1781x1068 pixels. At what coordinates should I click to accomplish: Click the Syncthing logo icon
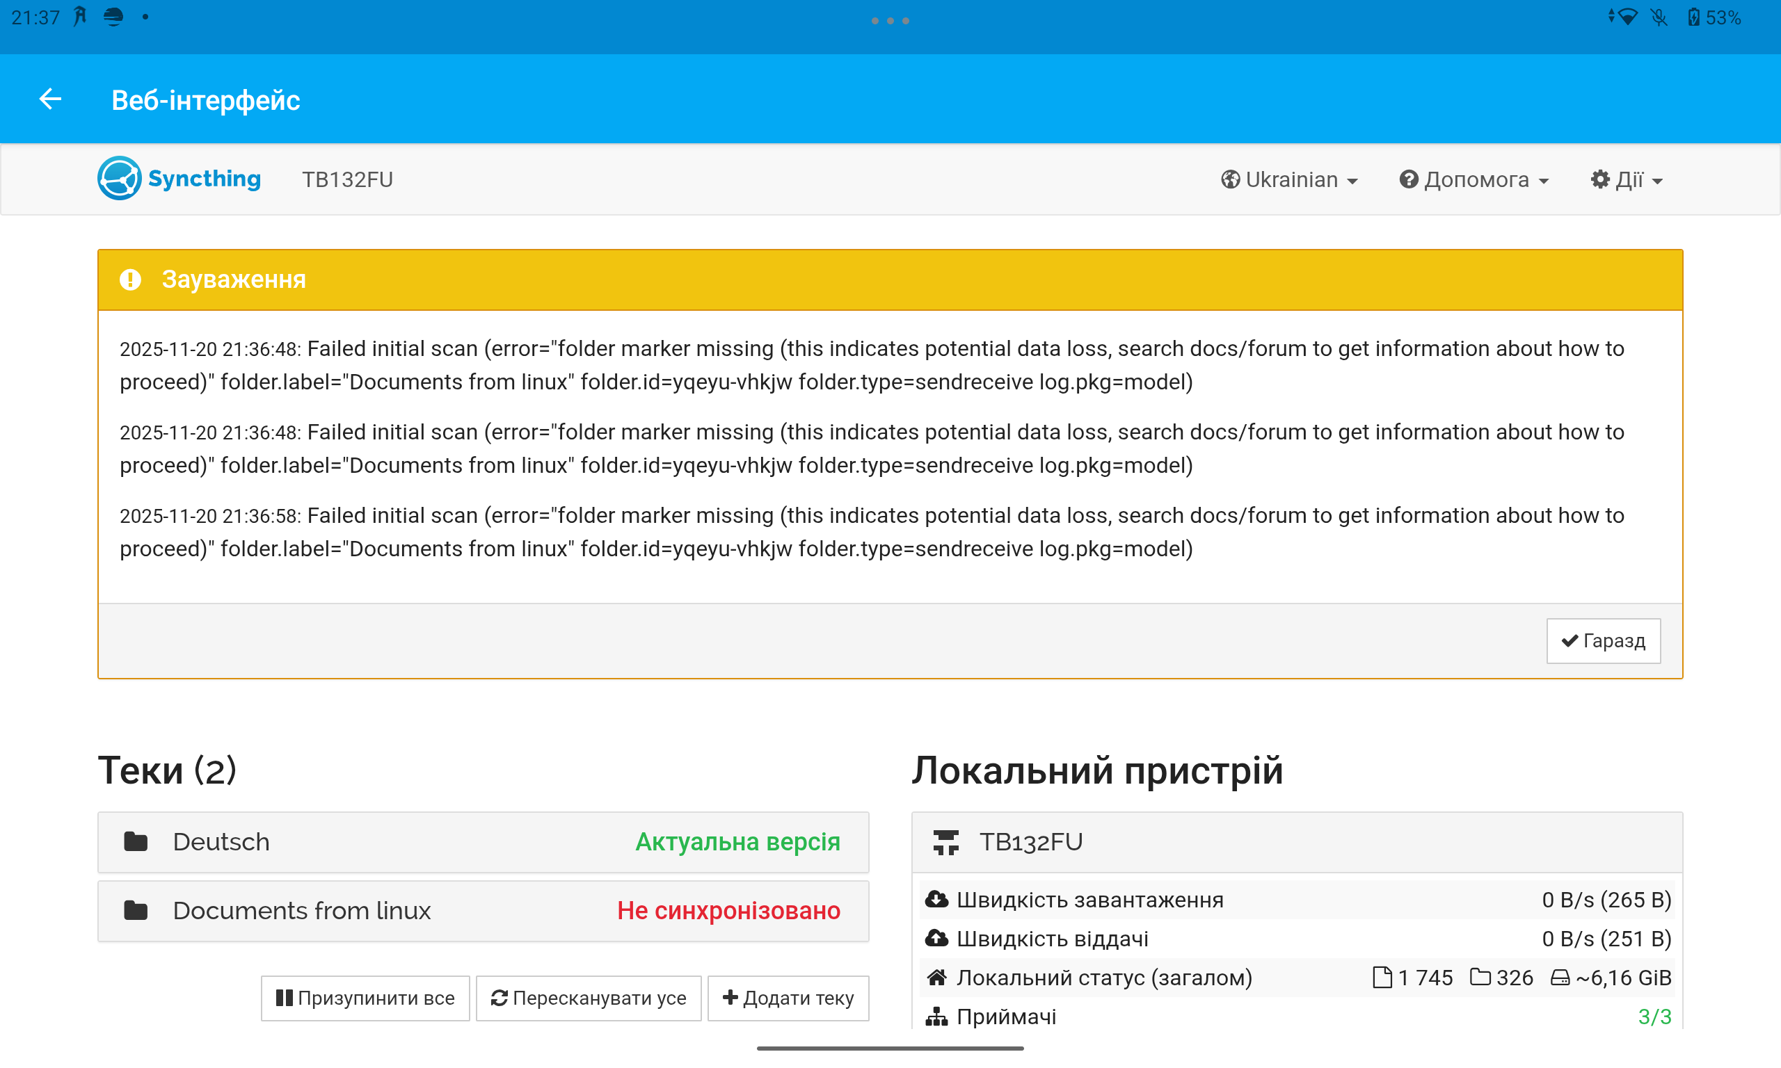[x=119, y=179]
